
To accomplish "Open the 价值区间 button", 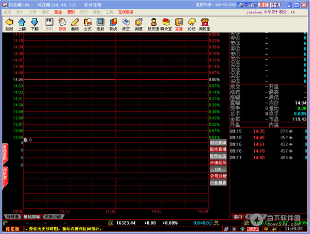I will click(x=218, y=163).
